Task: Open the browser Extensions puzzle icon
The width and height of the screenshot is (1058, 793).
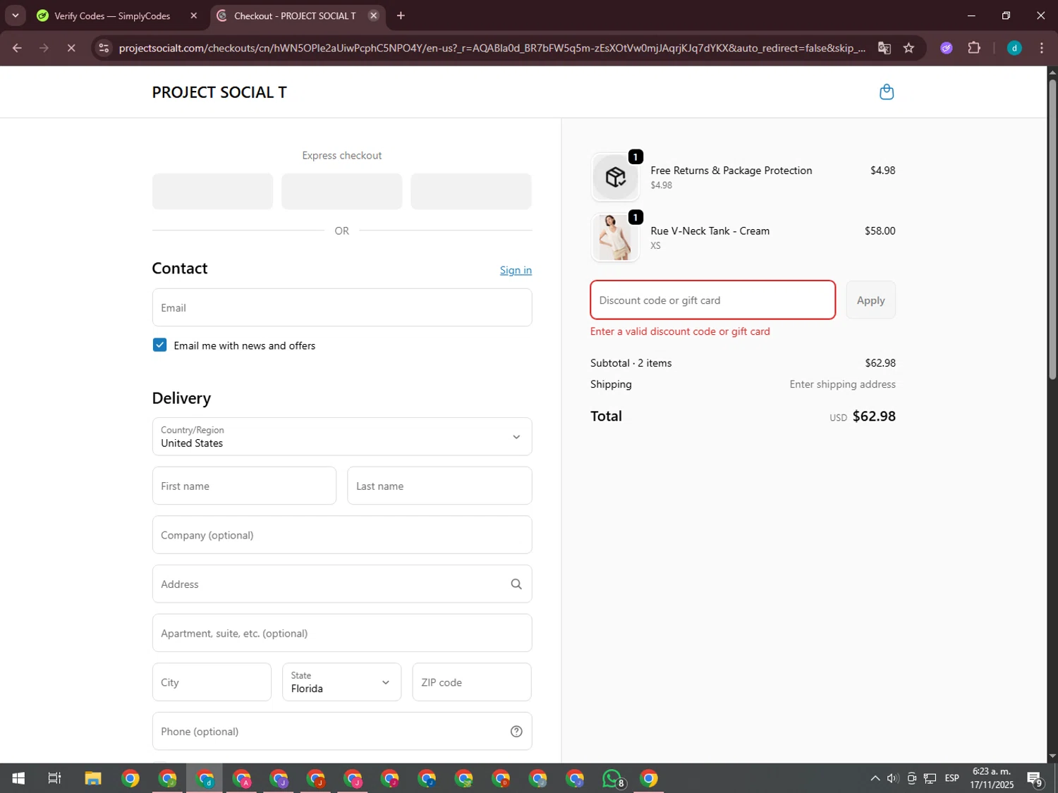Action: pos(974,48)
